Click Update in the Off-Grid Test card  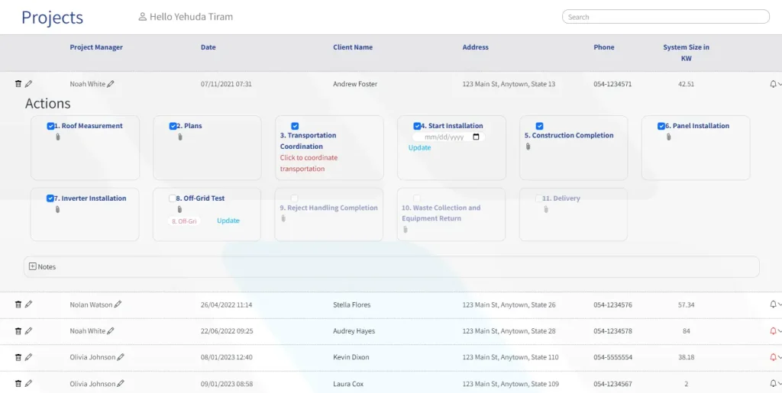(x=228, y=221)
